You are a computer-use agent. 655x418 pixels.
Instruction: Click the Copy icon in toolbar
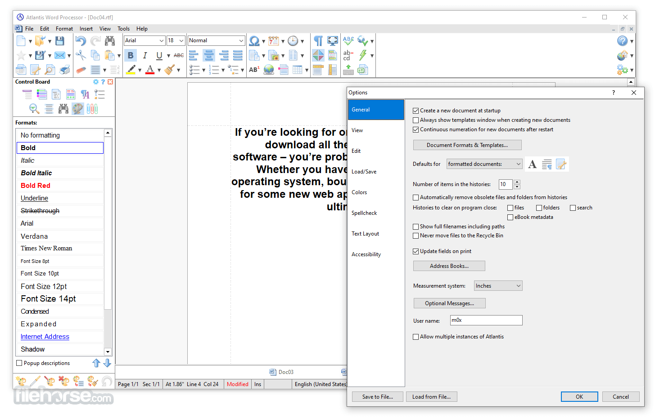95,55
